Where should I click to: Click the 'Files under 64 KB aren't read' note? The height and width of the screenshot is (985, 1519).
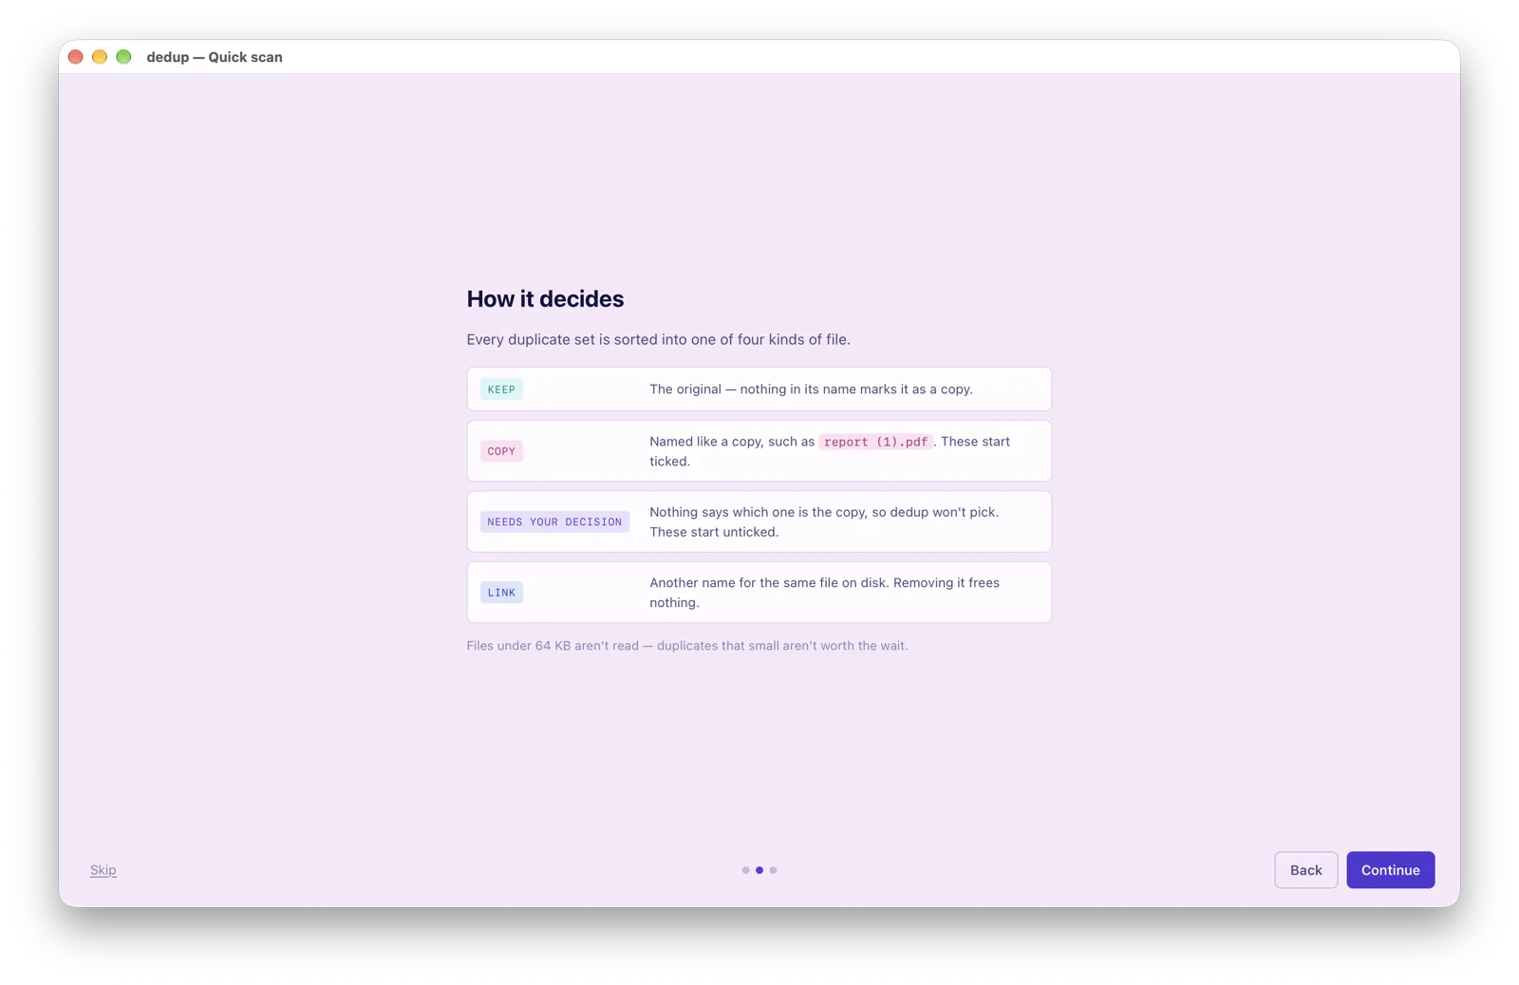tap(686, 646)
